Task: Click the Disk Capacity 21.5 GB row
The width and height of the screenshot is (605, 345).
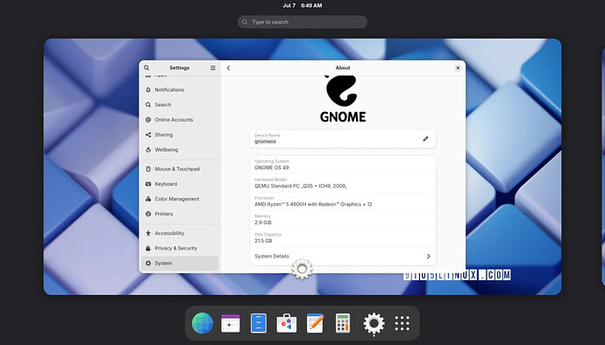Action: tap(343, 238)
